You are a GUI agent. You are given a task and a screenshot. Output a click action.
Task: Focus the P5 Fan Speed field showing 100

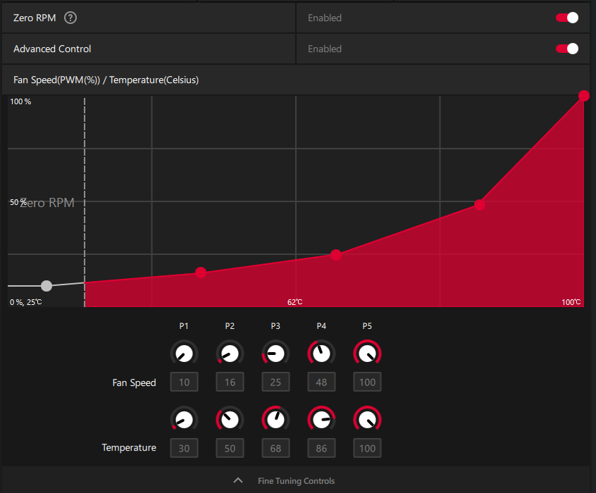(x=367, y=382)
